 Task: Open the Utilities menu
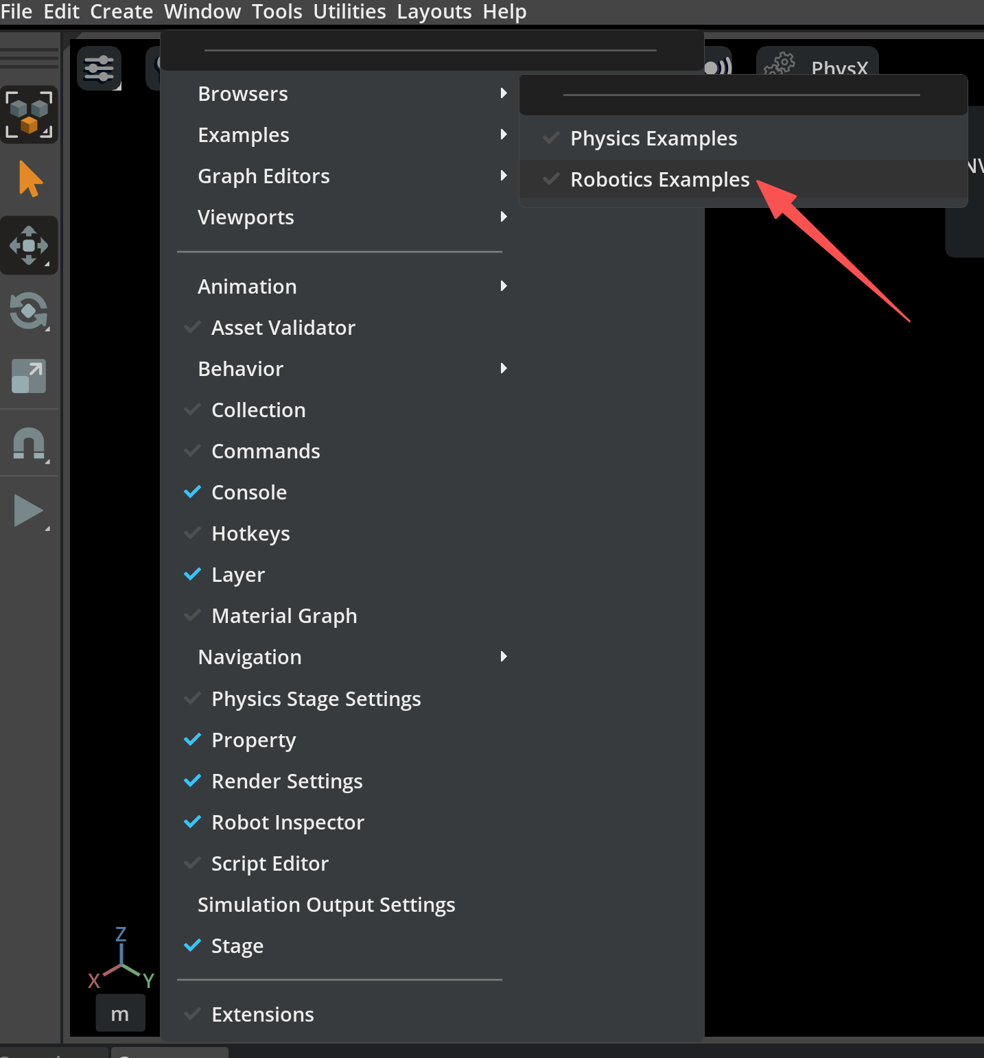(350, 12)
